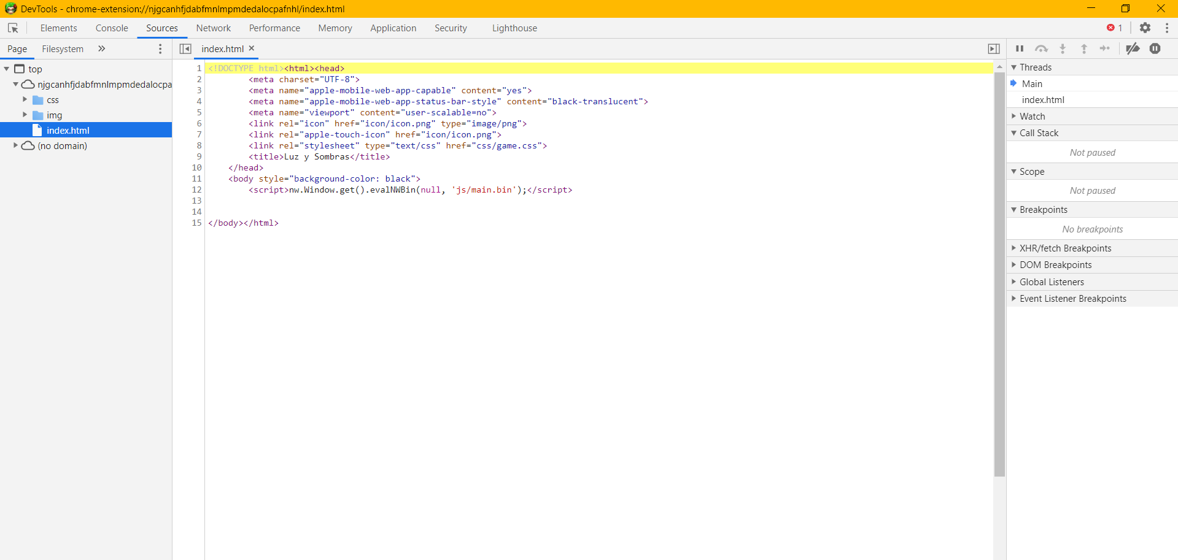Click the DevTools app icon in title bar
1178x560 pixels.
tap(10, 9)
